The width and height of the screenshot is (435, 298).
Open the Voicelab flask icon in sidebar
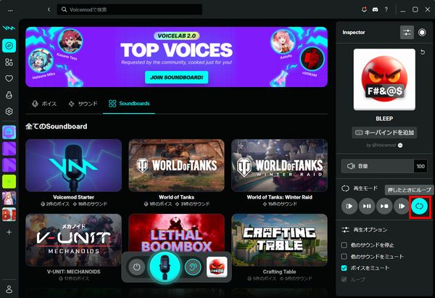[9, 95]
